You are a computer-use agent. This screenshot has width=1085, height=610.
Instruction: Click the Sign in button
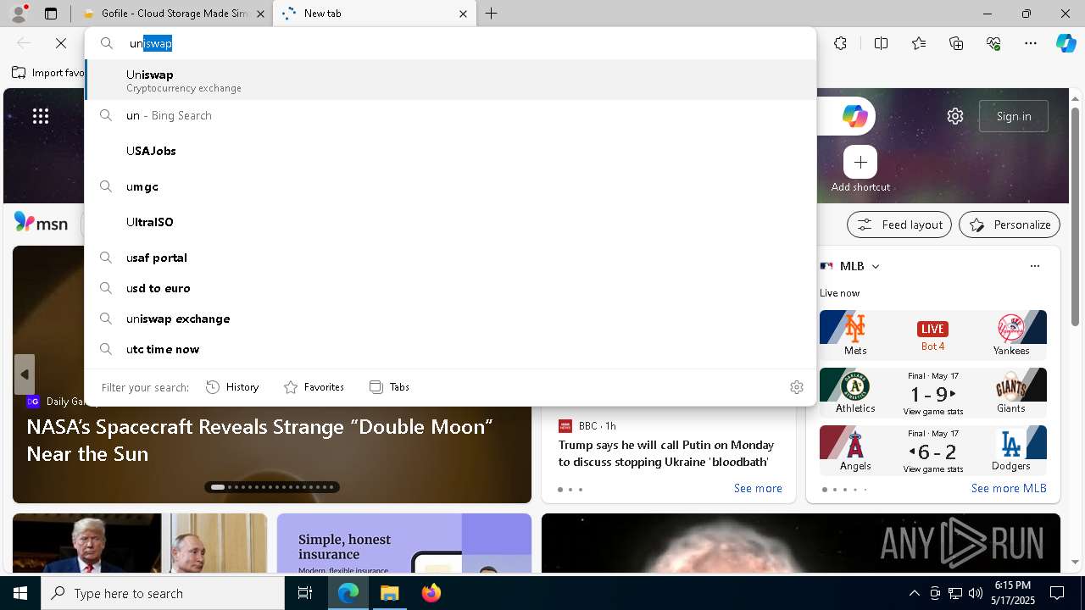point(1014,116)
